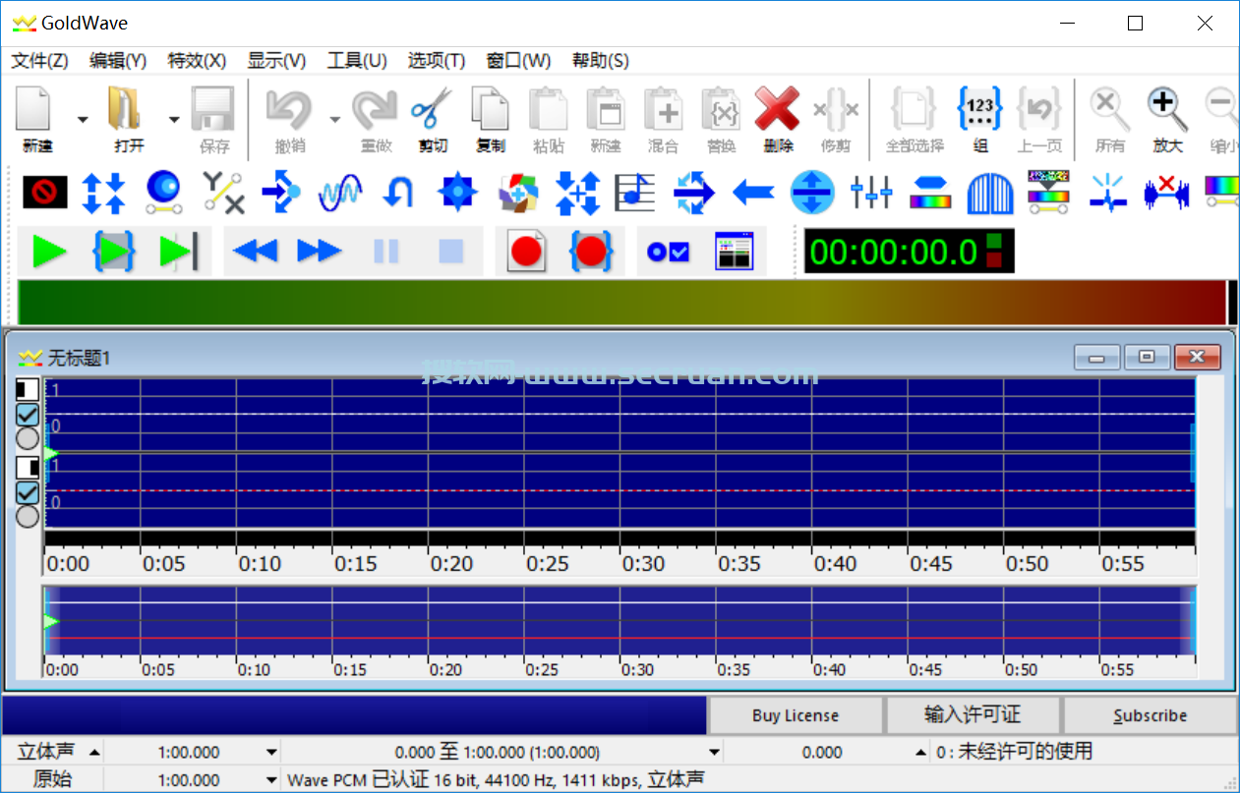Click the waveform with red X silence icon
The height and width of the screenshot is (793, 1240).
point(1166,192)
